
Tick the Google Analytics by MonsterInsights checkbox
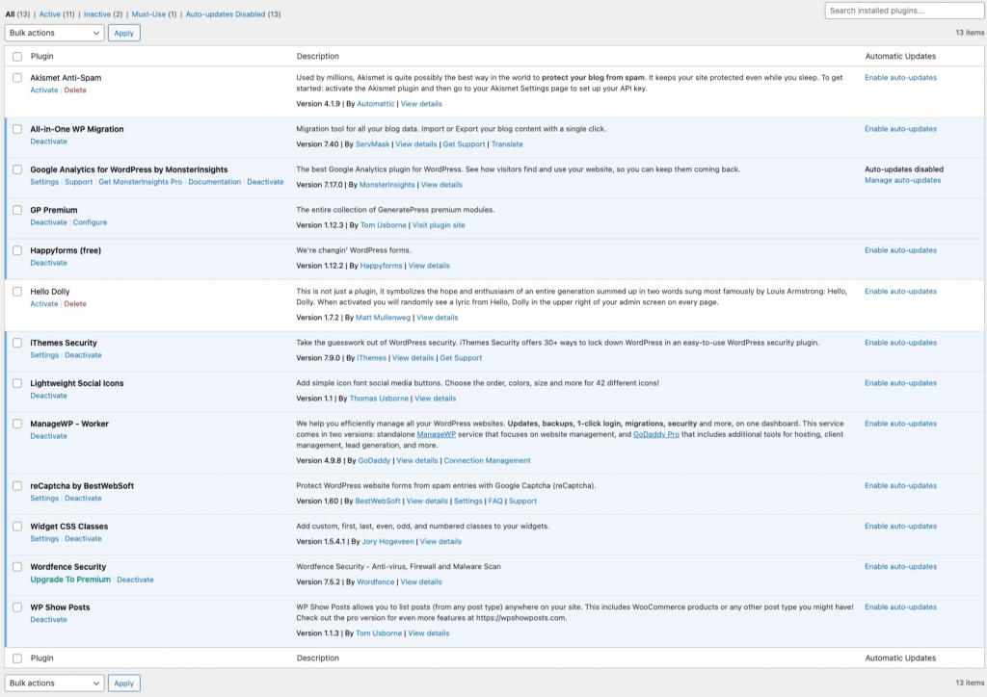(17, 169)
